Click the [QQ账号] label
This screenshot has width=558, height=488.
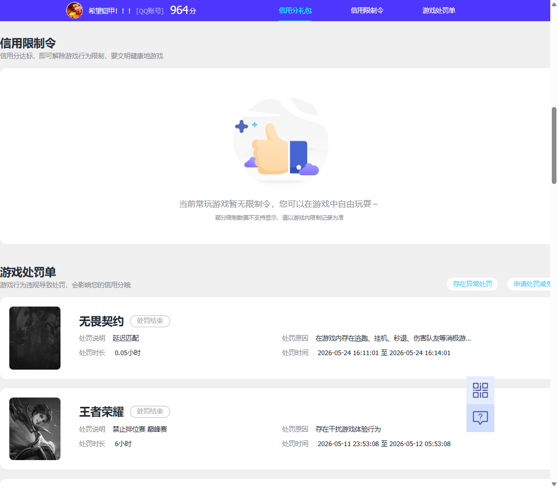pyautogui.click(x=150, y=11)
